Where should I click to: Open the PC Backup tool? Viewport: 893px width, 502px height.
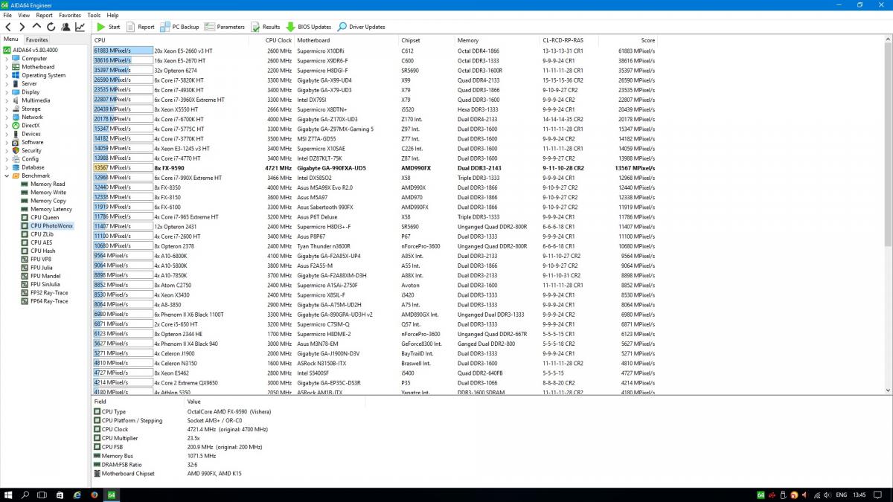click(x=180, y=27)
